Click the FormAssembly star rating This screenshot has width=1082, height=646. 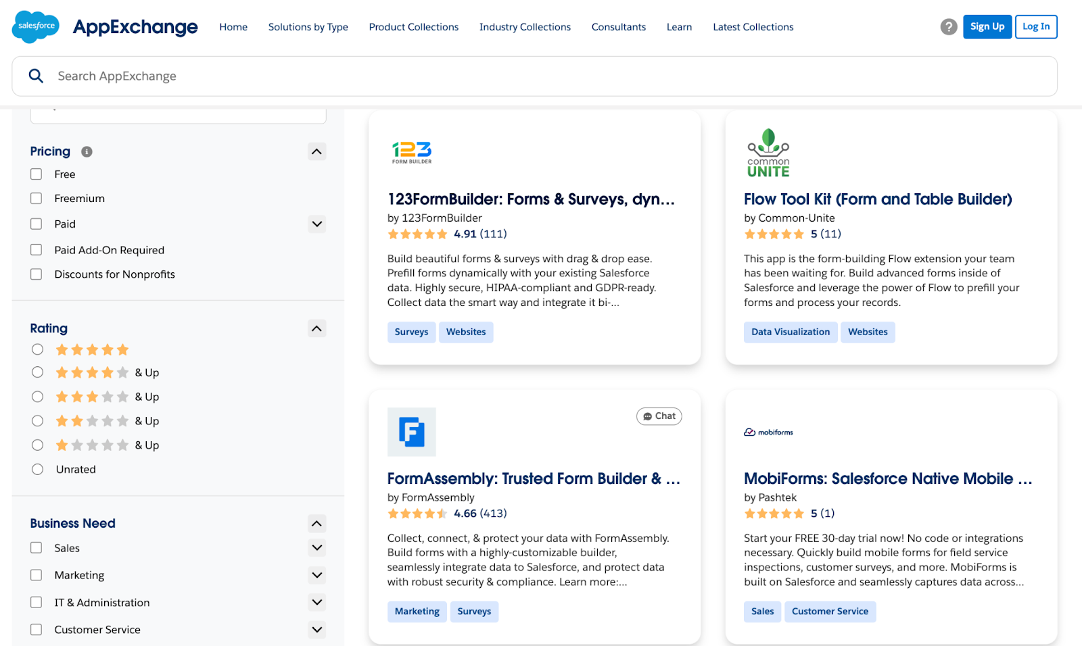coord(417,514)
